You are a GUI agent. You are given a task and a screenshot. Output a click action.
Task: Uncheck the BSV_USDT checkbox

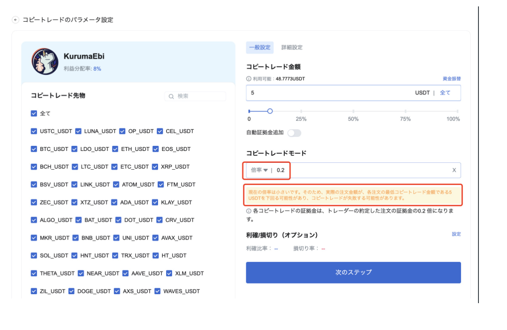pos(34,185)
